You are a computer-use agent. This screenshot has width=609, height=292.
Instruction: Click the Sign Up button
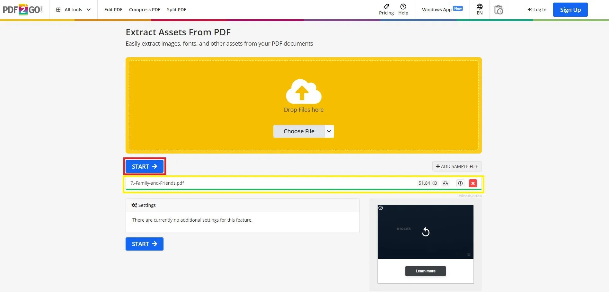[x=570, y=10]
